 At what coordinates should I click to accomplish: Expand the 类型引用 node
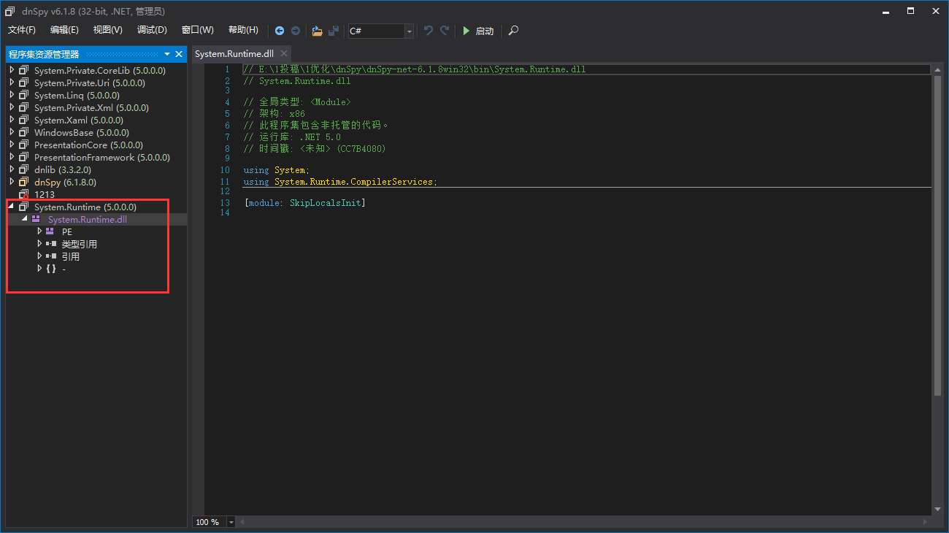click(x=39, y=244)
